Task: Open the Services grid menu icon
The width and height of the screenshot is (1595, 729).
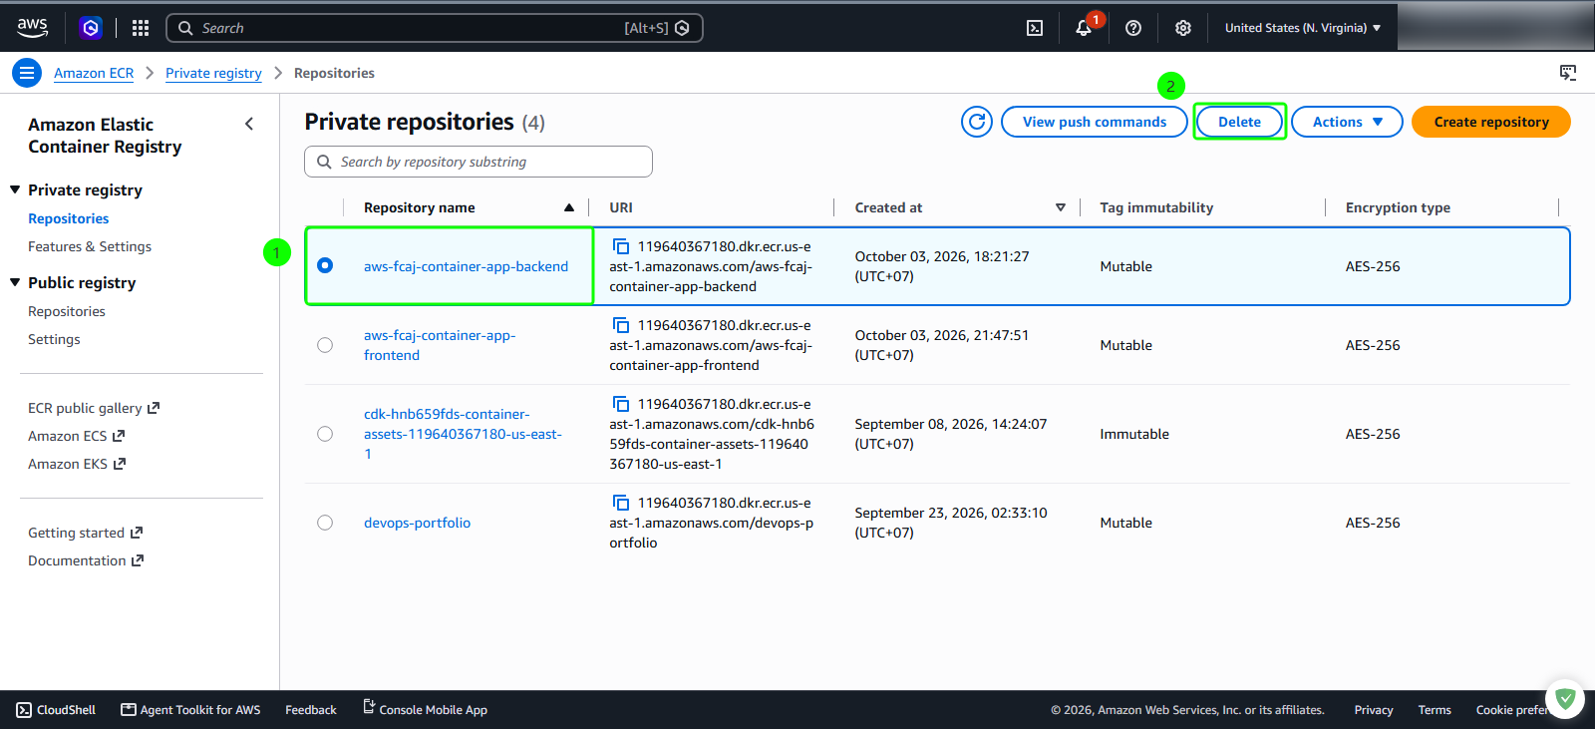Action: [x=141, y=28]
